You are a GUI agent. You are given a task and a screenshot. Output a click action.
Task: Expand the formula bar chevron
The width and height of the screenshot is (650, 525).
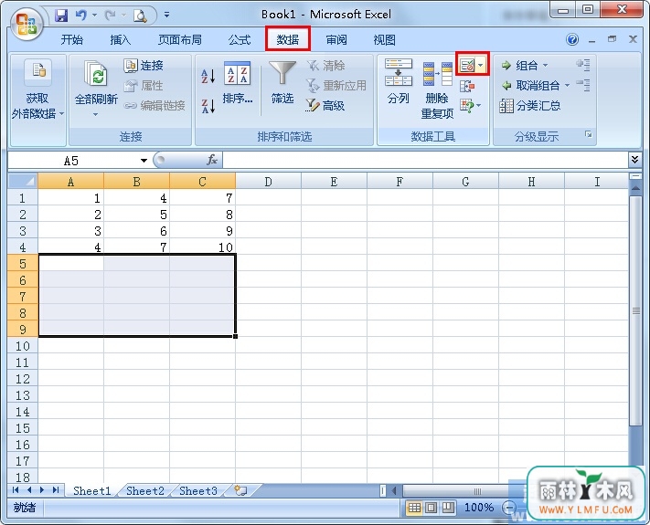634,160
